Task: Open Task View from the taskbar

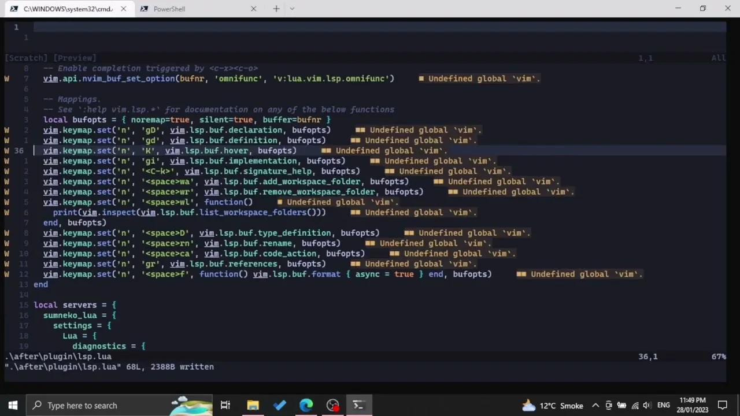Action: pos(225,405)
